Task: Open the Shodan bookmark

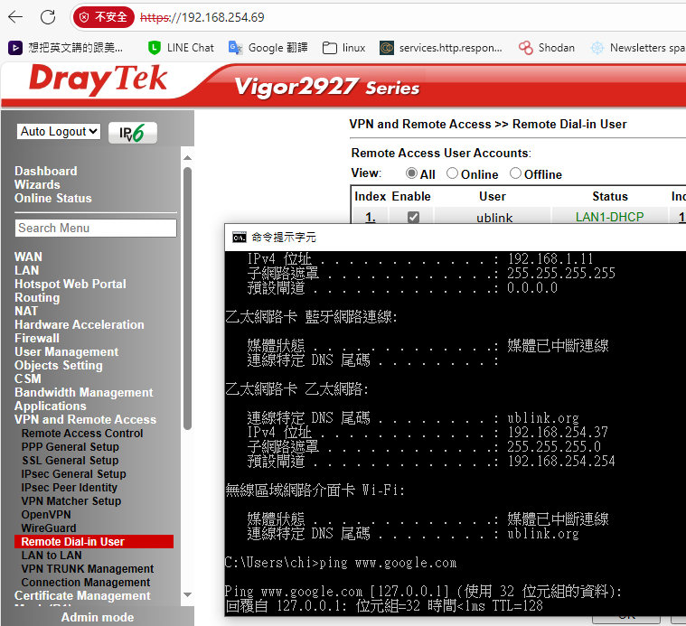Action: coord(547,47)
